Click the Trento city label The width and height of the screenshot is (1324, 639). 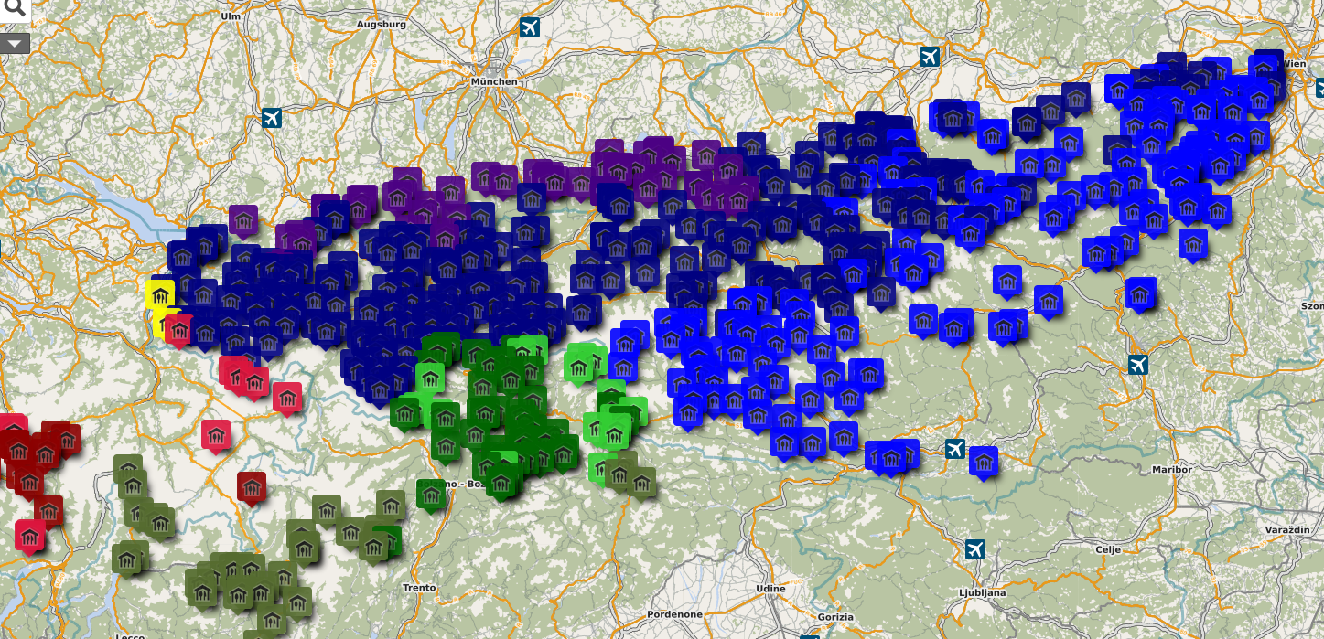coord(419,588)
